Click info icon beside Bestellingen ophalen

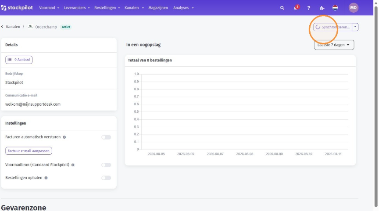[46, 178]
